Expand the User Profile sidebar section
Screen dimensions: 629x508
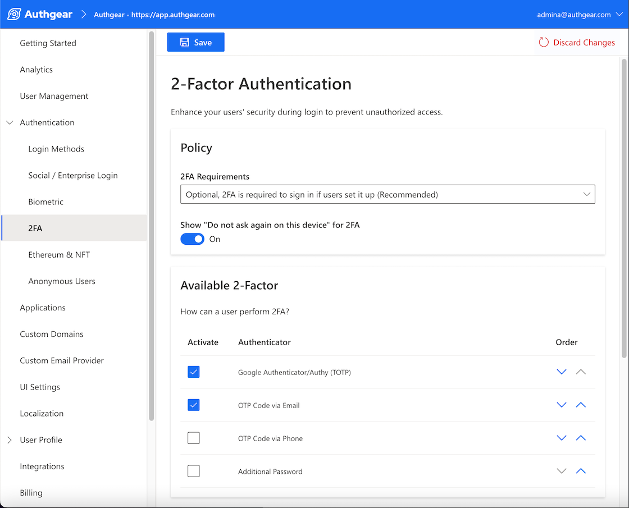point(10,440)
